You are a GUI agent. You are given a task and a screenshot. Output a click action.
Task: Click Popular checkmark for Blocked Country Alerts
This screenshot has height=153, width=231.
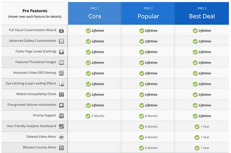tap(141, 148)
